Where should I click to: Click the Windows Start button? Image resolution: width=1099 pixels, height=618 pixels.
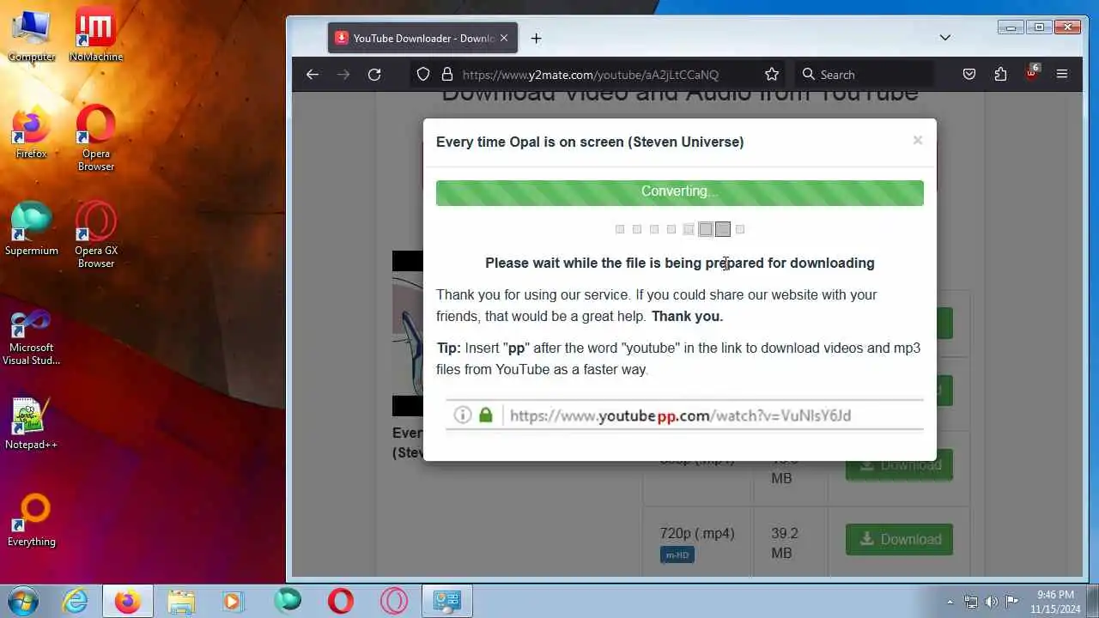[x=22, y=601]
